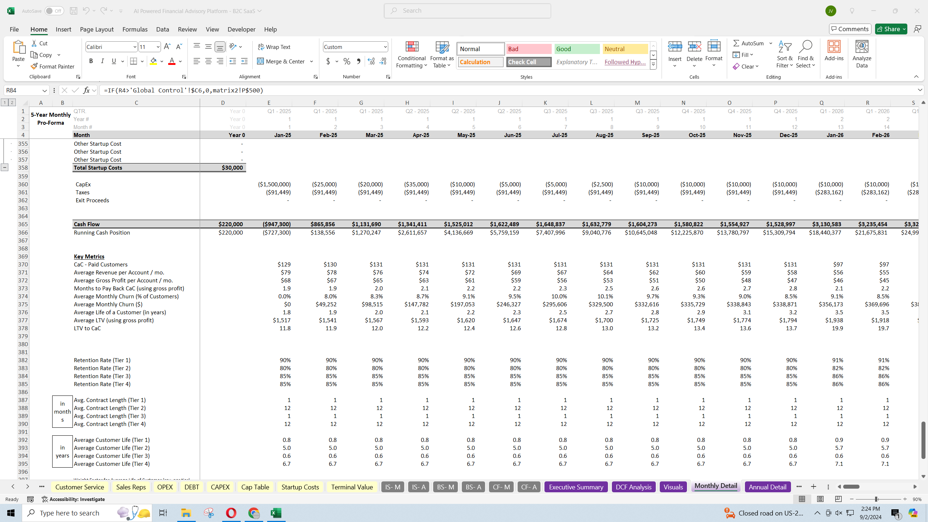
Task: Open the font name Calibri dropdown
Action: [134, 47]
